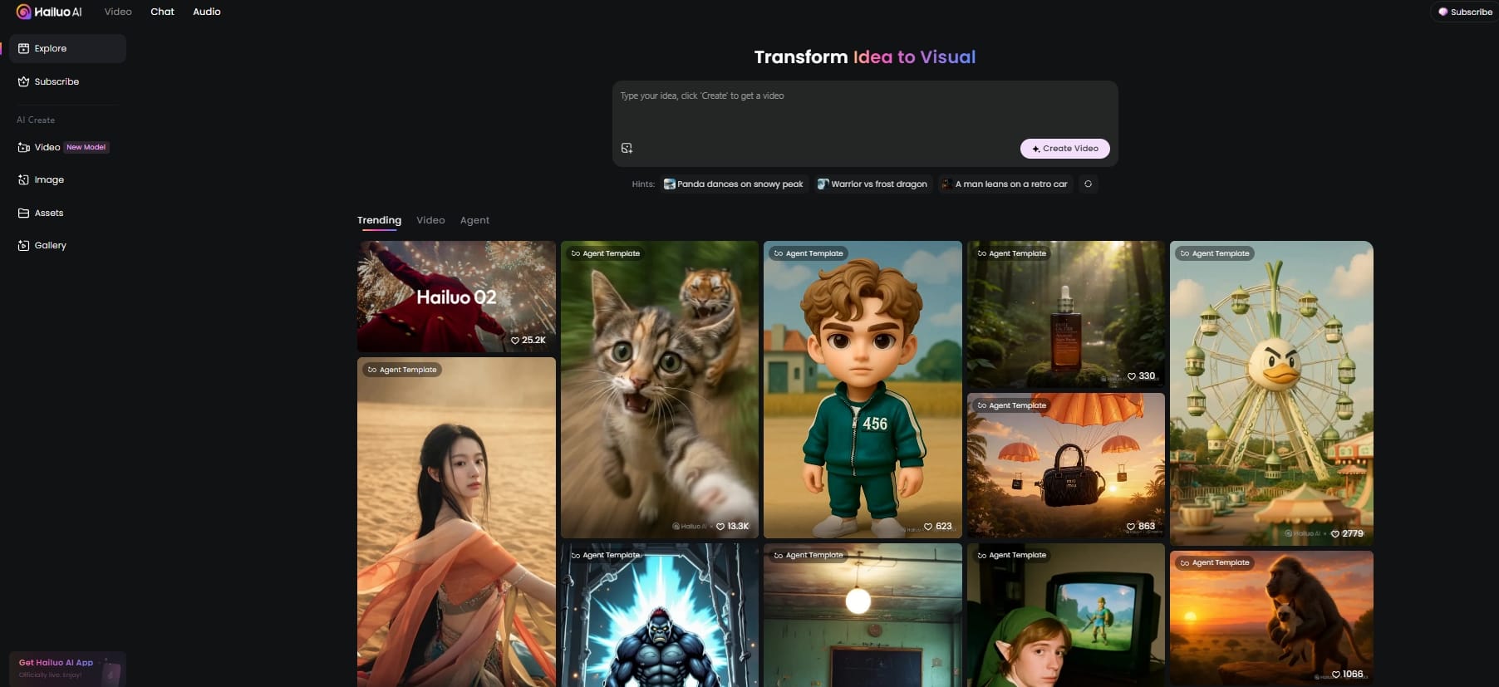The width and height of the screenshot is (1499, 687).
Task: Open the Hailuo 02 fireworks thumbnail
Action: (456, 296)
